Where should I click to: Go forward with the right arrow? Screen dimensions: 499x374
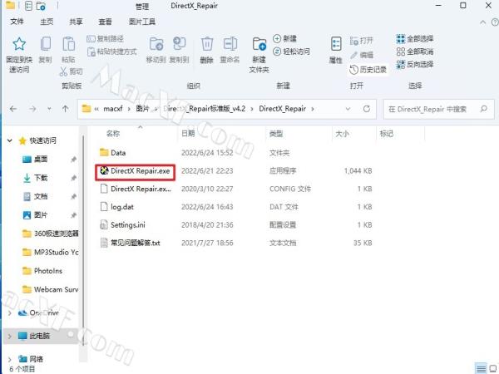click(32, 109)
